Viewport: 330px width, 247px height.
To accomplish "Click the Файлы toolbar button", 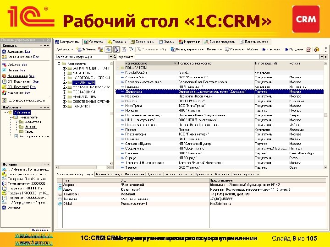I will (252, 49).
